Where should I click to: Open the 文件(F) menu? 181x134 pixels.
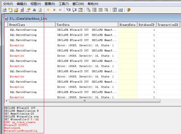[8, 4]
